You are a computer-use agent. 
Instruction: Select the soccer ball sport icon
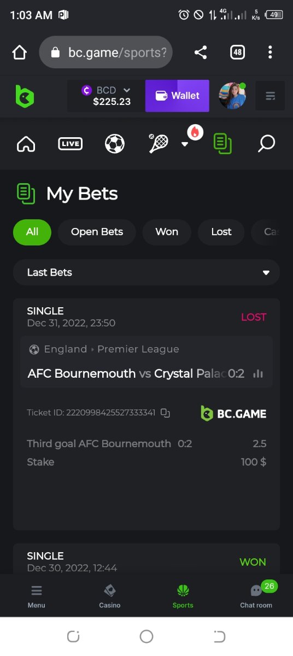(x=115, y=144)
